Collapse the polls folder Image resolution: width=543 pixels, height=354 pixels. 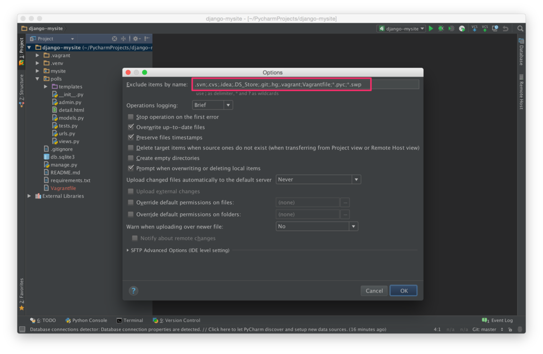38,79
